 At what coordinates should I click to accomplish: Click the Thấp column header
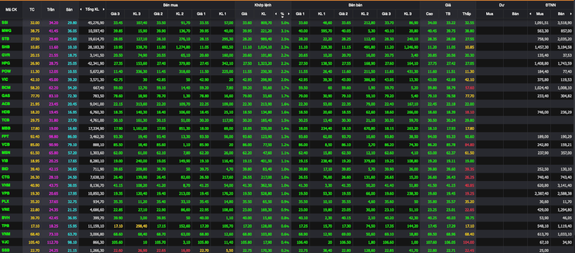point(467,14)
